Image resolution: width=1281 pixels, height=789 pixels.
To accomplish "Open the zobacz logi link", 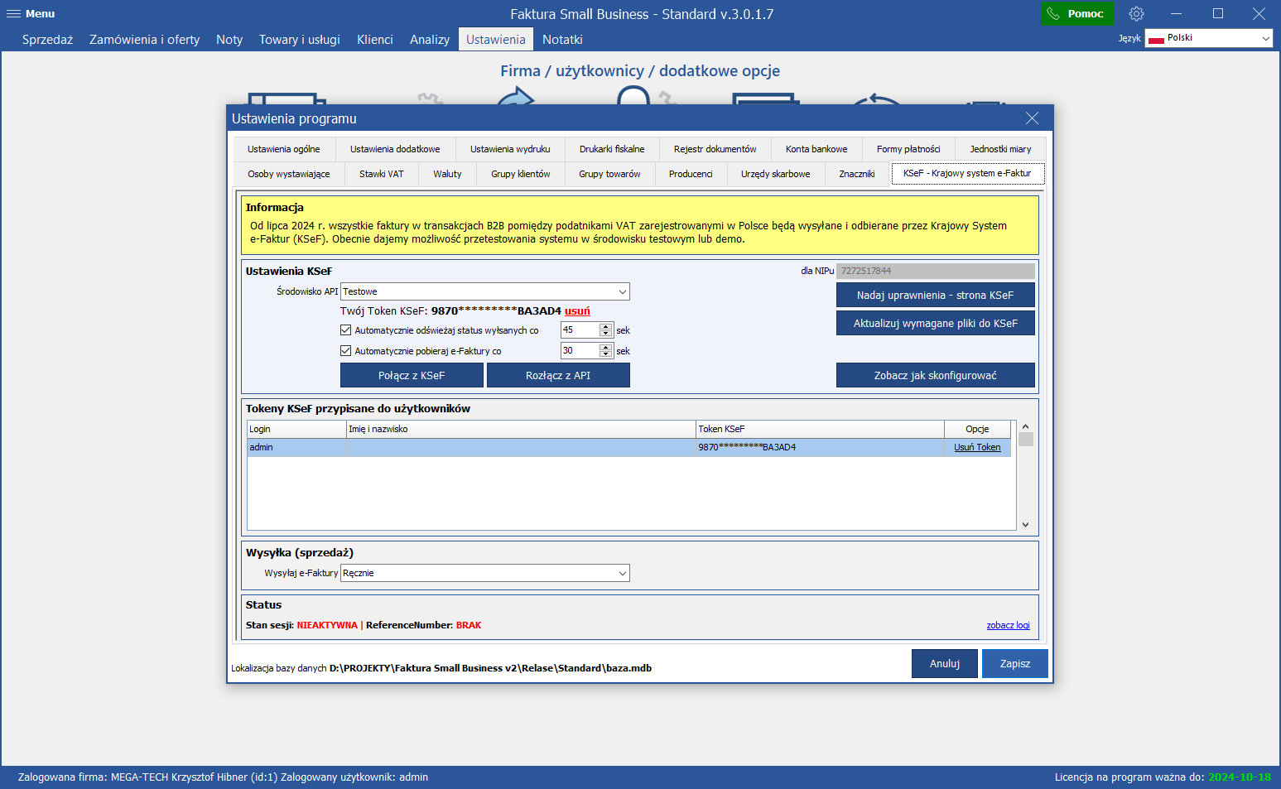I will 1008,625.
